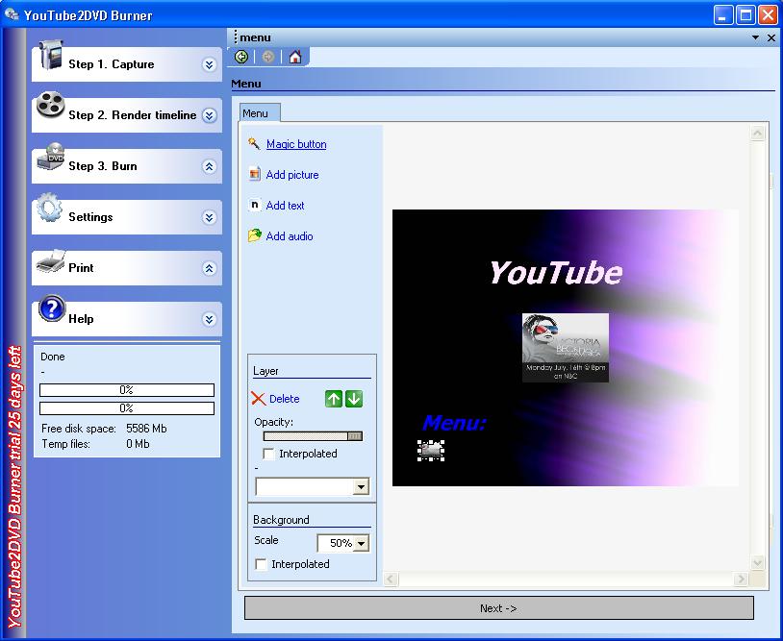Collapse the Step 3. Burn section

(x=210, y=166)
